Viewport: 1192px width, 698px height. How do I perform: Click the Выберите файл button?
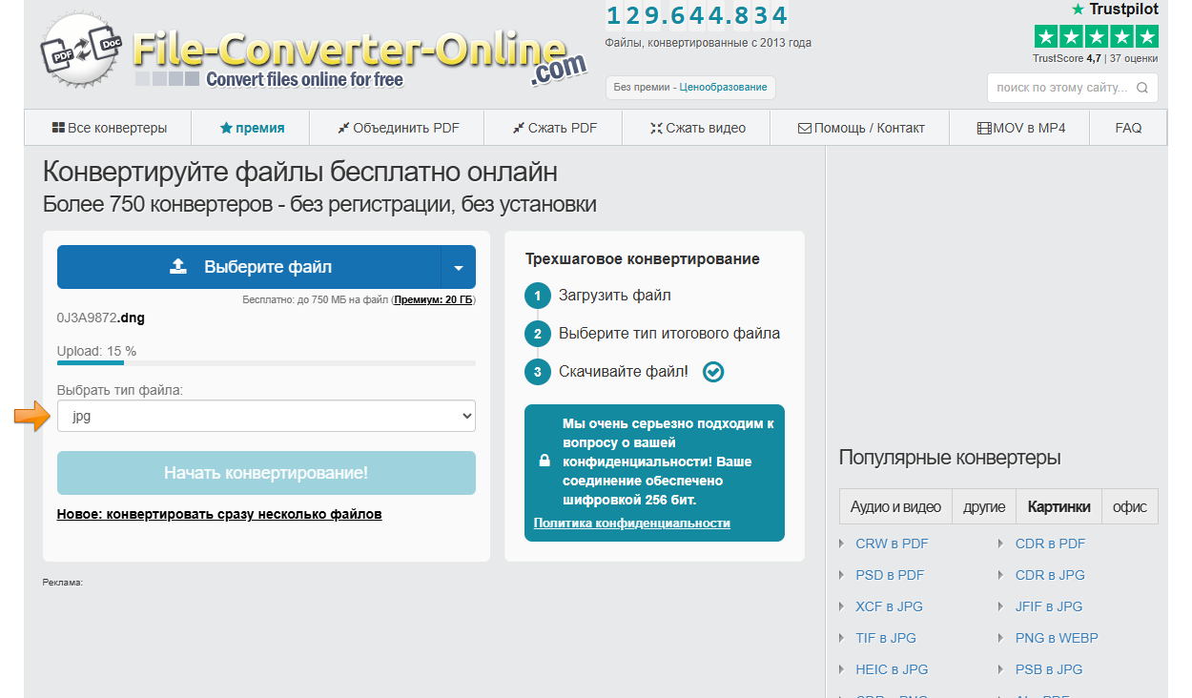[x=249, y=267]
